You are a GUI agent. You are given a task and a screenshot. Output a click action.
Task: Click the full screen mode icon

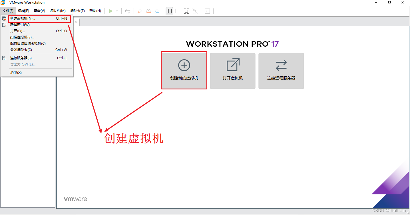[x=186, y=11]
